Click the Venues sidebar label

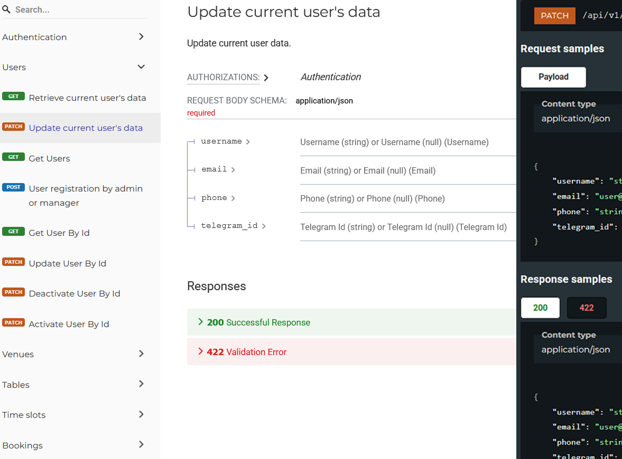[18, 354]
